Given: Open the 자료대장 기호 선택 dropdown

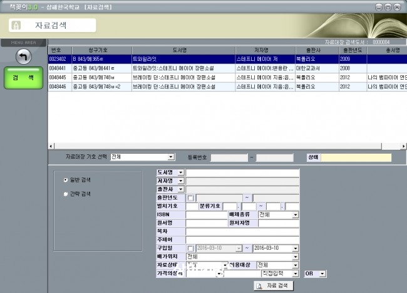Looking at the screenshot, I should (171, 157).
